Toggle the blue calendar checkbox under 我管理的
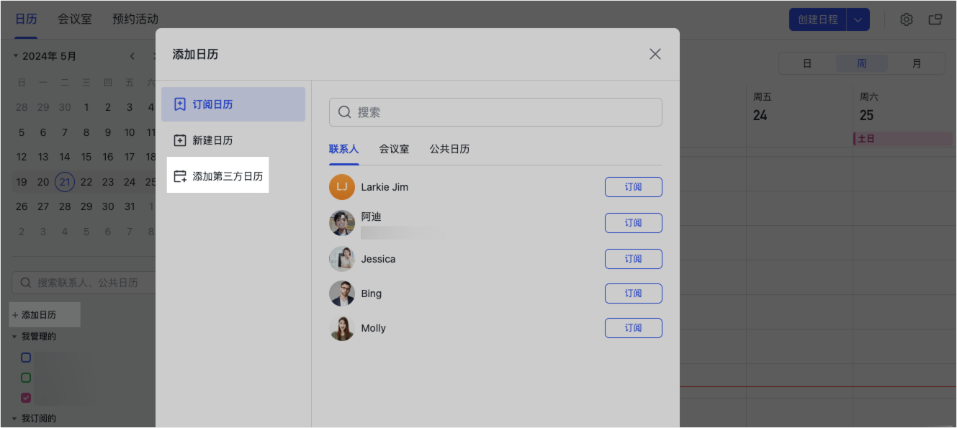957x428 pixels. tap(25, 358)
